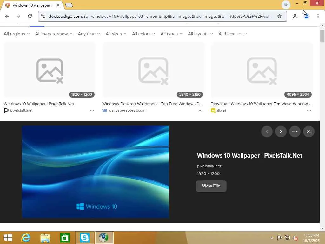The width and height of the screenshot is (325, 244).
Task: Expand the All sizes filter
Action: tap(116, 34)
